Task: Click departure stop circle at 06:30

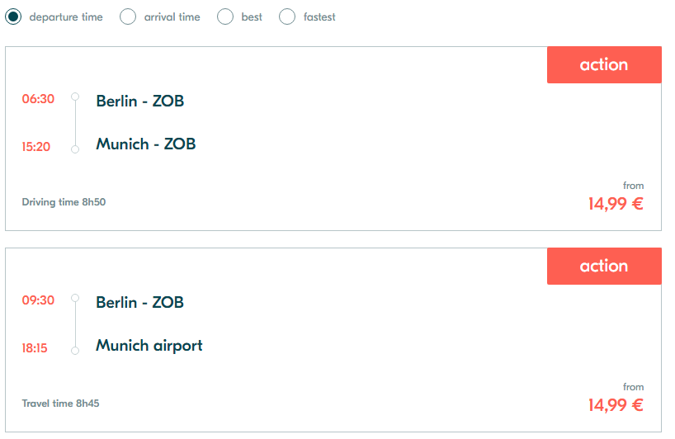Action: [x=75, y=97]
